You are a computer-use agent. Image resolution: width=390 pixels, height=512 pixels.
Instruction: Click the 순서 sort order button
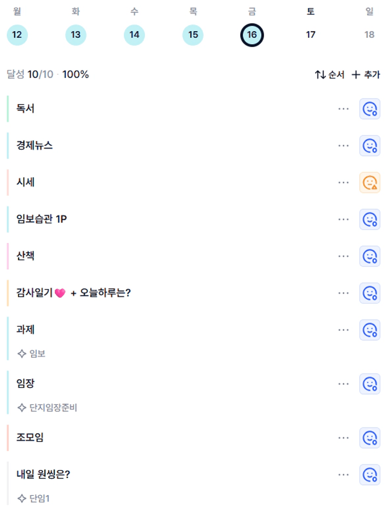coord(330,75)
